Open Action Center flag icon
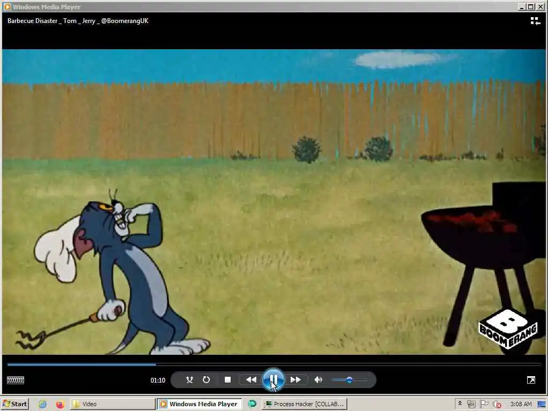Image resolution: width=548 pixels, height=411 pixels. tap(484, 405)
